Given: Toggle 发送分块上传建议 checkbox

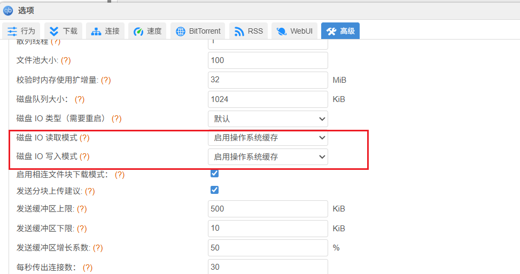Looking at the screenshot, I should click(x=214, y=190).
